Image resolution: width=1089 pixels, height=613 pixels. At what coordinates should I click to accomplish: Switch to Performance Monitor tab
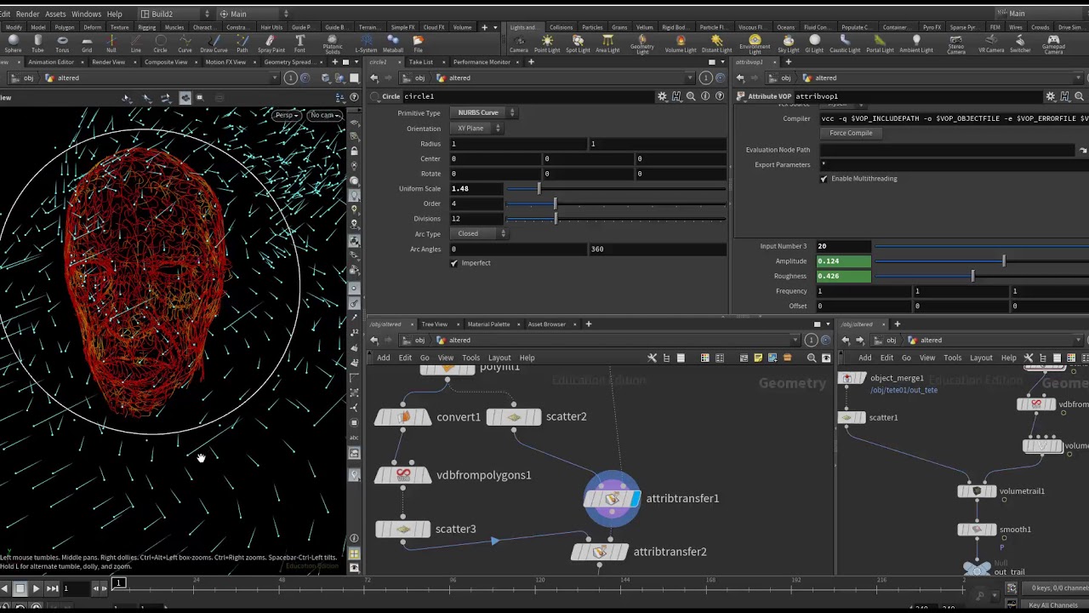click(x=482, y=62)
